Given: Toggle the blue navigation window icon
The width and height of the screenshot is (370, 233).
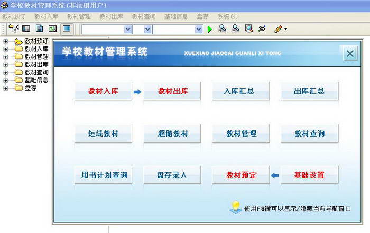Looking at the screenshot, I should point(67,29).
